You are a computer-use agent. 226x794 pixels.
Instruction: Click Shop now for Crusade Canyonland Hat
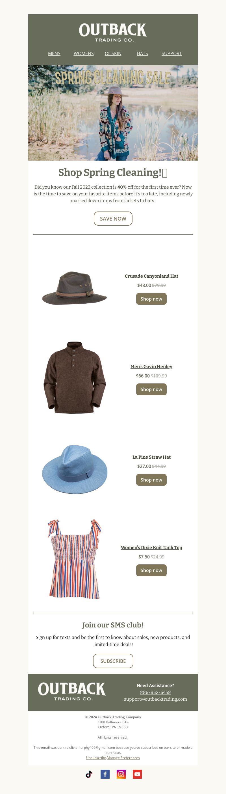pos(151,299)
